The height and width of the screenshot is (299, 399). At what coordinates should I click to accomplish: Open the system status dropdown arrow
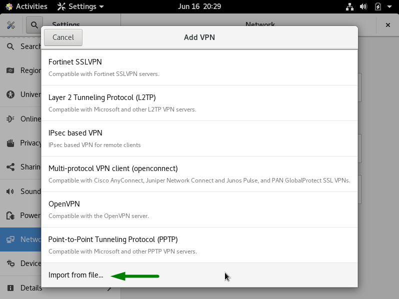click(x=389, y=6)
